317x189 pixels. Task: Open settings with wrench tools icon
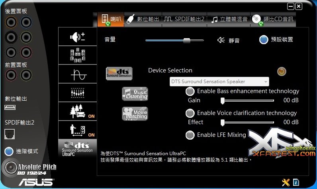[286, 182]
